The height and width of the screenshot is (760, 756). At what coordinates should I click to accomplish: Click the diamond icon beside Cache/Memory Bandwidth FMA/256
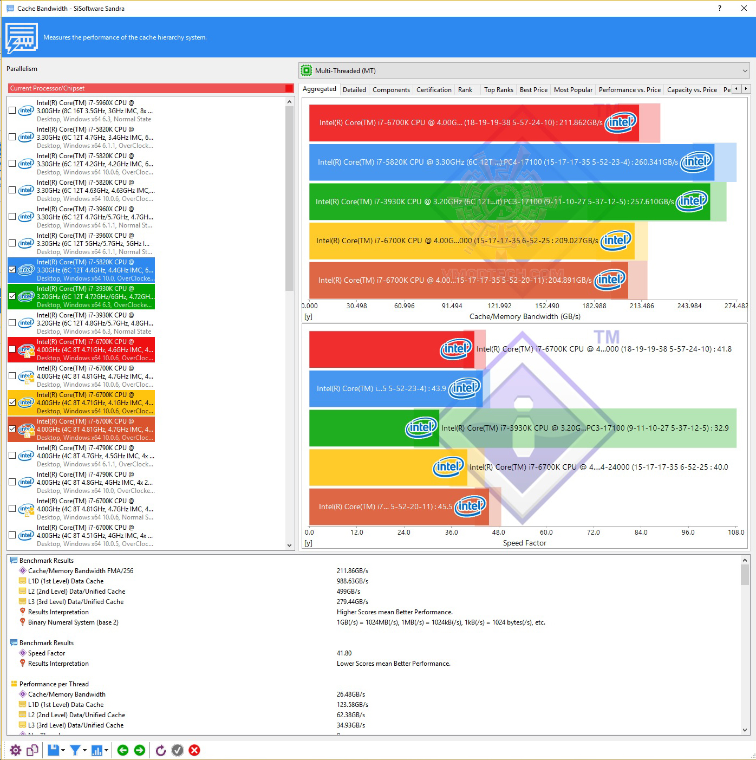click(23, 570)
